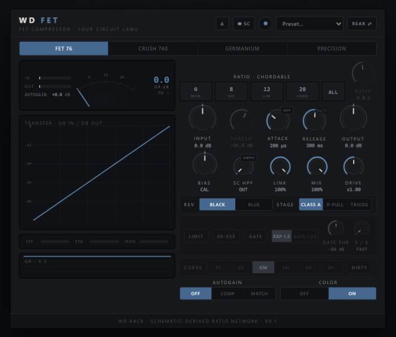396x337 pixels.
Task: Toggle the DIRTY button
Action: pyautogui.click(x=359, y=267)
